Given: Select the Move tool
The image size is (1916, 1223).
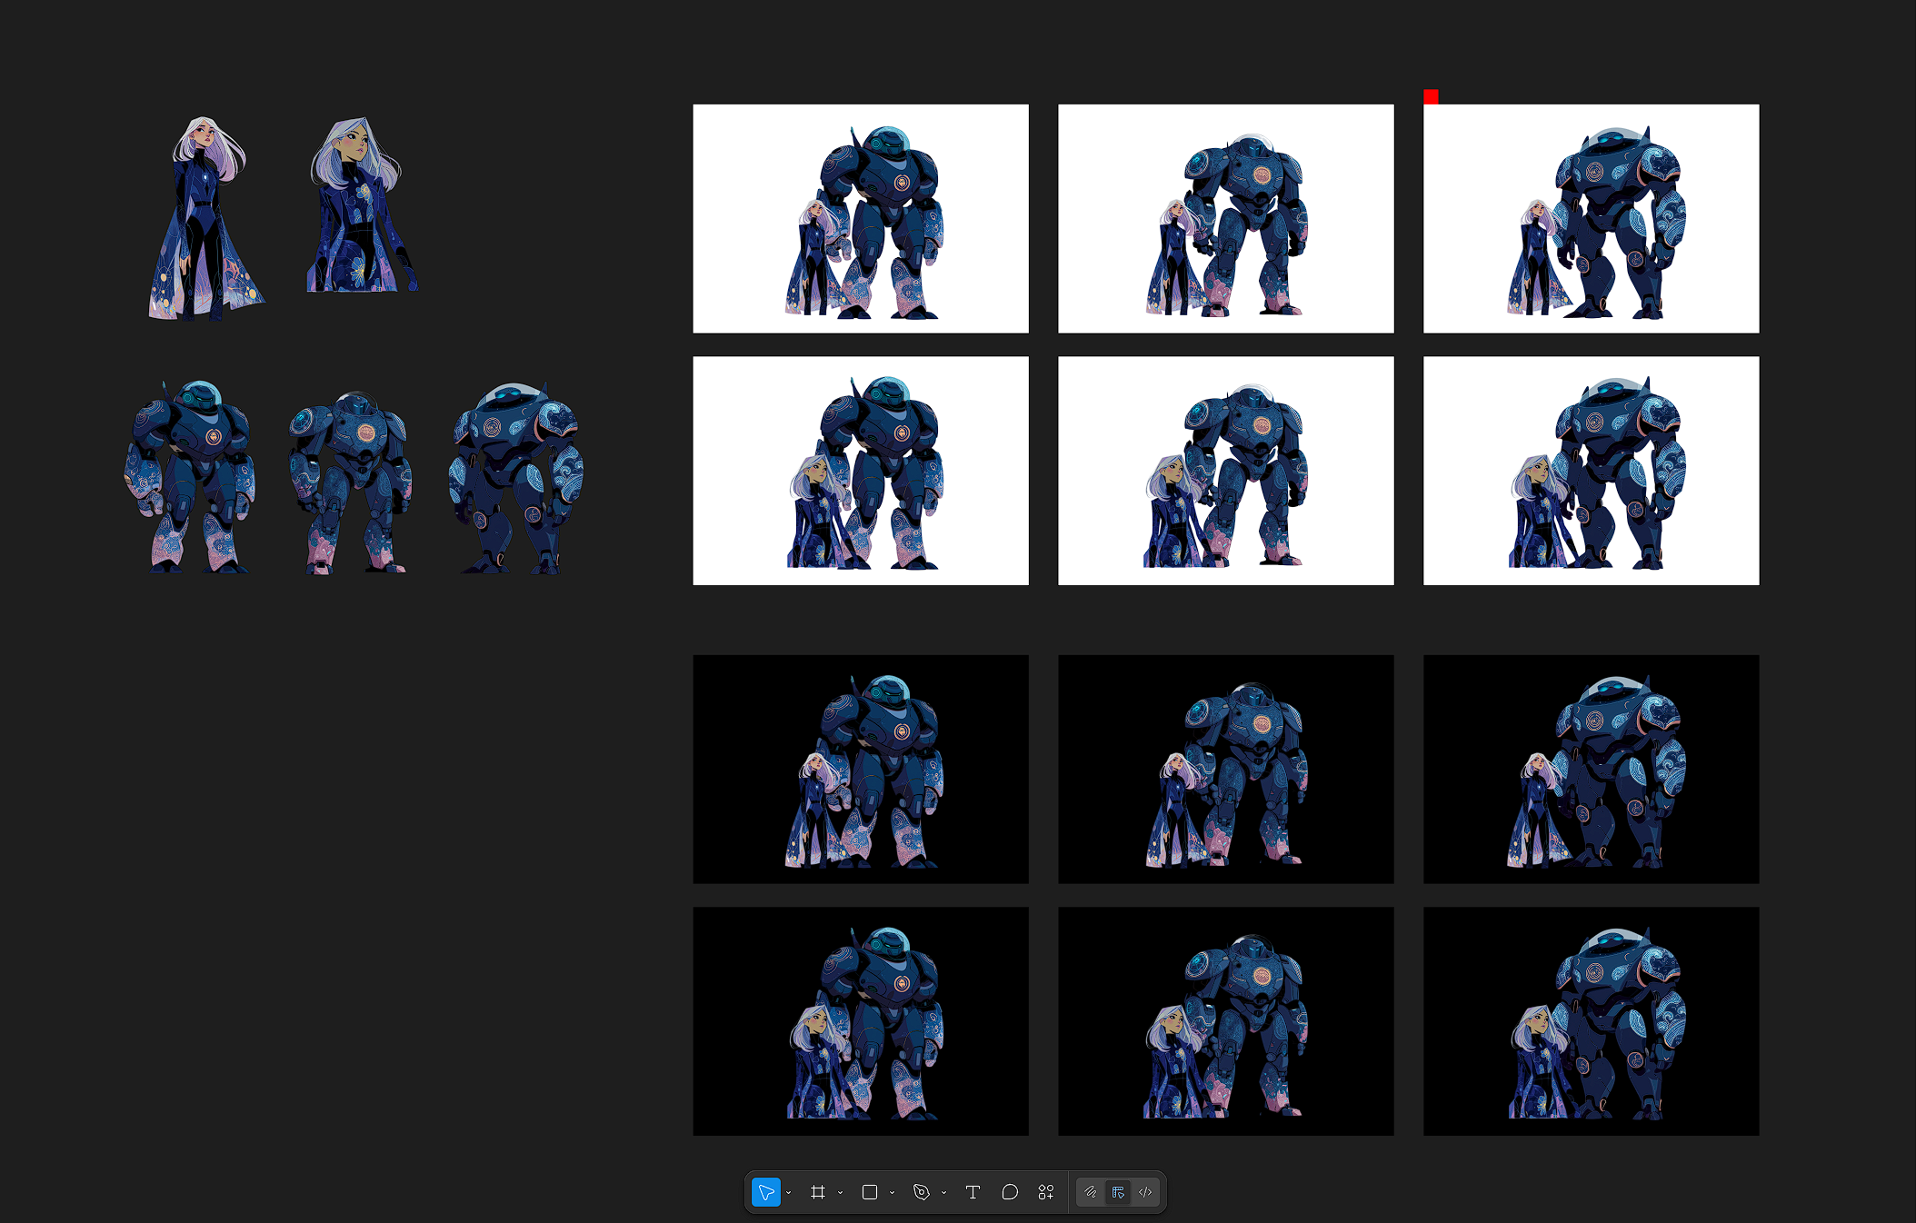Looking at the screenshot, I should (766, 1192).
